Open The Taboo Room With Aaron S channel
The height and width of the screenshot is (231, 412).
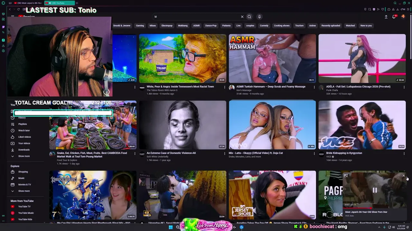pos(162,90)
